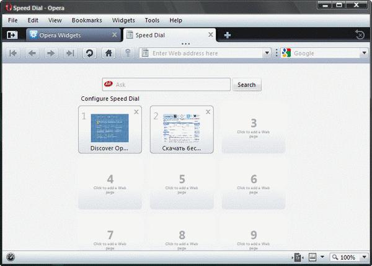Click the zoom magnifier icon
This screenshot has width=372, height=266.
(x=335, y=257)
